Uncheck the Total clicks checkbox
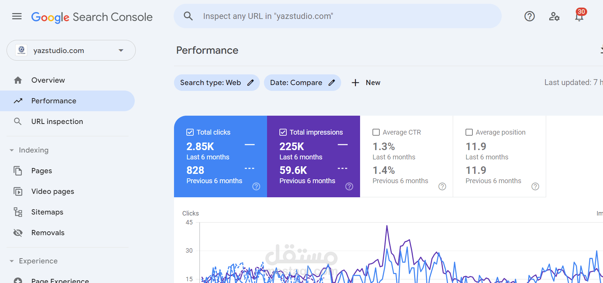Viewport: 603px width, 283px height. (x=190, y=132)
